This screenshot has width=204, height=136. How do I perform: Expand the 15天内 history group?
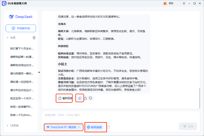pos(8,125)
